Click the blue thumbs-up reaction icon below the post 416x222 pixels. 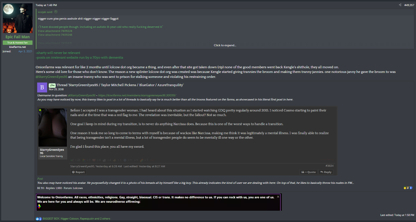coord(37,219)
